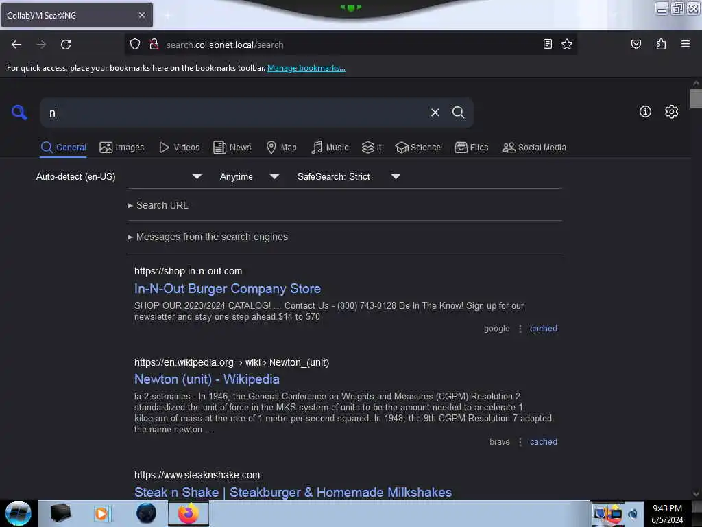Open the round dark globe taskbar icon
This screenshot has width=702, height=527.
[146, 513]
